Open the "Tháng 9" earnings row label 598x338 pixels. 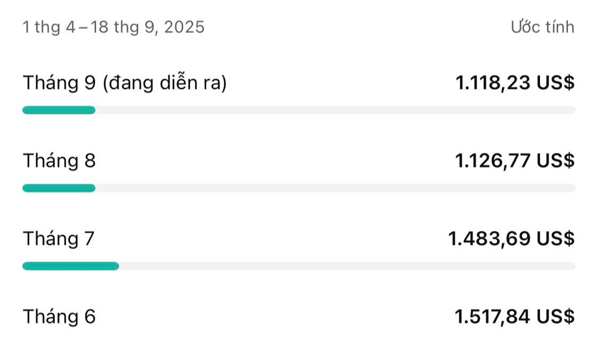pos(59,84)
